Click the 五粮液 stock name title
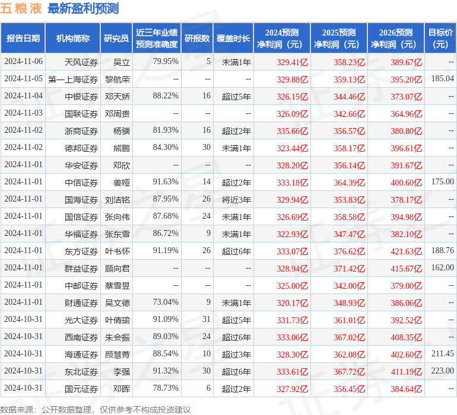 (21, 8)
